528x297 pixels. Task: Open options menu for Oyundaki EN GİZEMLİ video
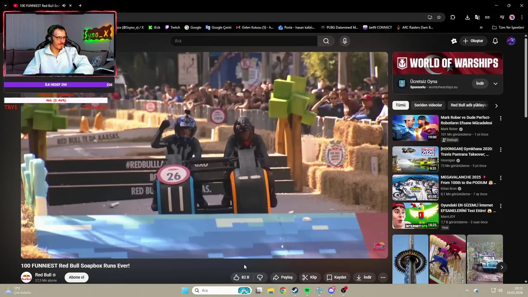501,206
